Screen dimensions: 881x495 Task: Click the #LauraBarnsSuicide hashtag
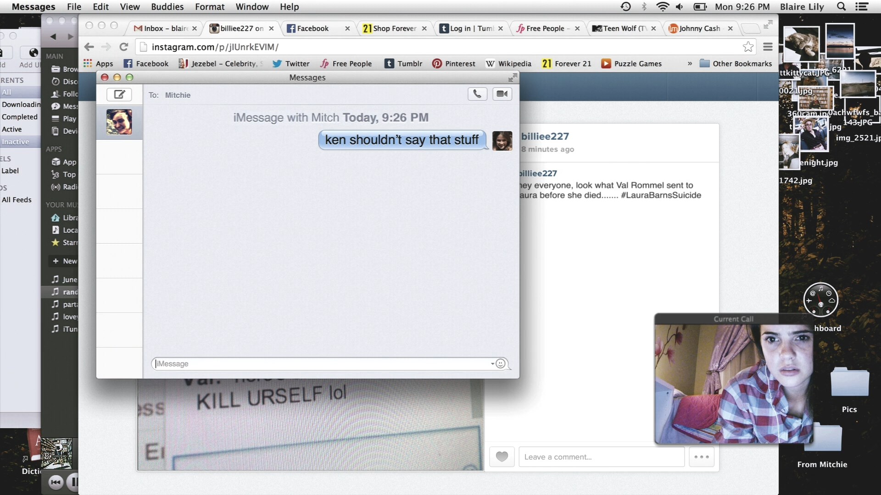(661, 195)
